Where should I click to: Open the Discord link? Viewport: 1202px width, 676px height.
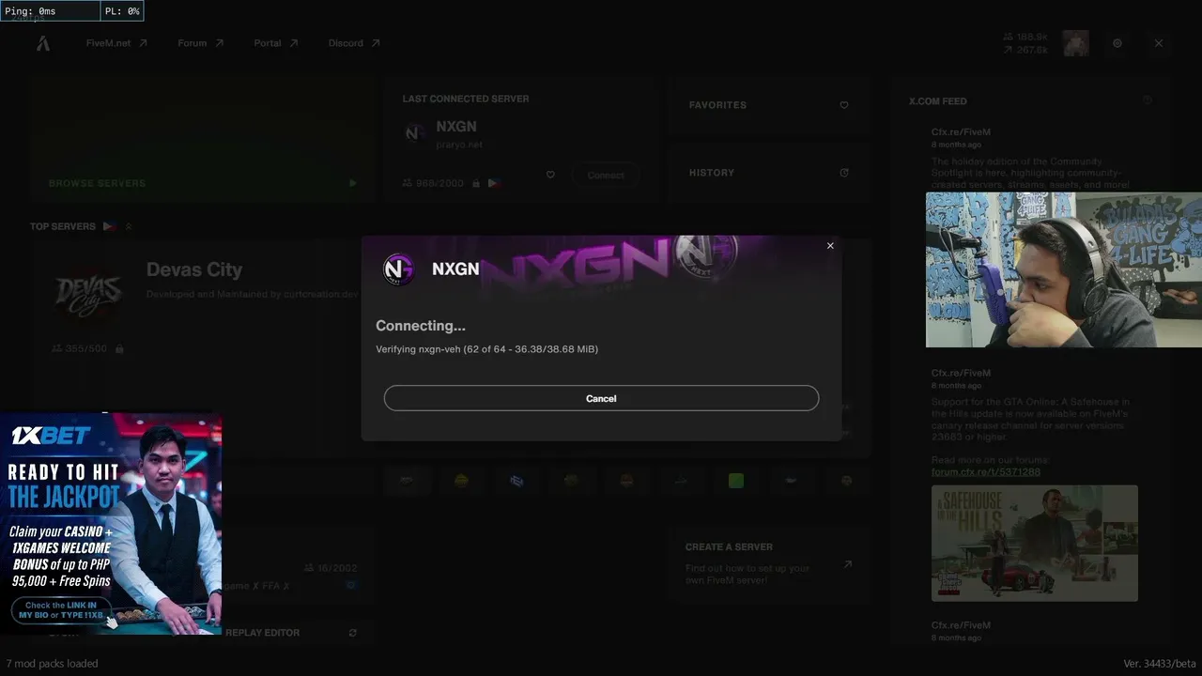pyautogui.click(x=353, y=43)
